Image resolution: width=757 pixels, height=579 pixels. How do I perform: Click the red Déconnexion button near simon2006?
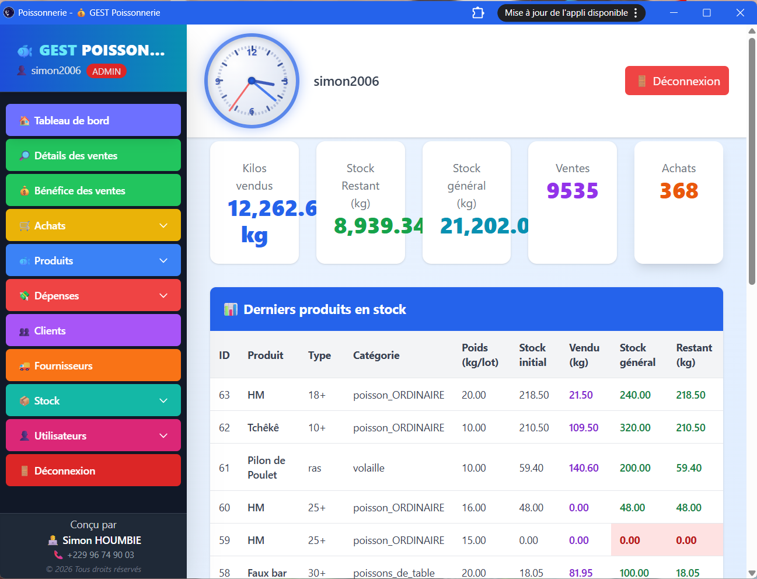click(x=676, y=81)
